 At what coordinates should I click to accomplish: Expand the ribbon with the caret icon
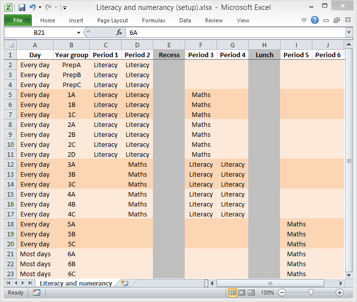[x=304, y=20]
